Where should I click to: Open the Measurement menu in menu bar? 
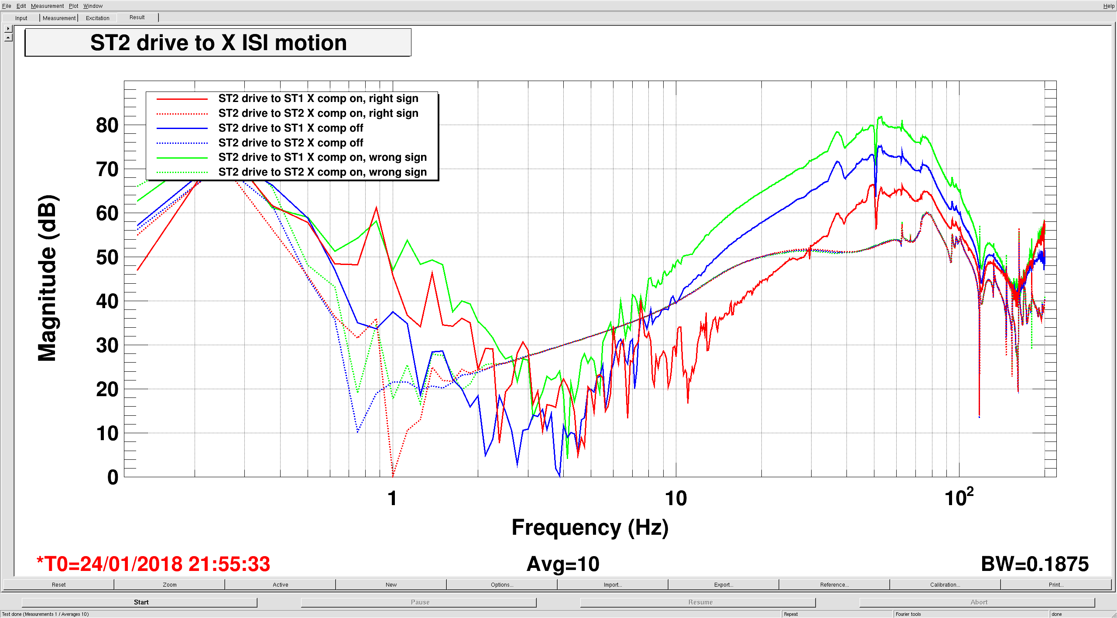click(x=47, y=6)
